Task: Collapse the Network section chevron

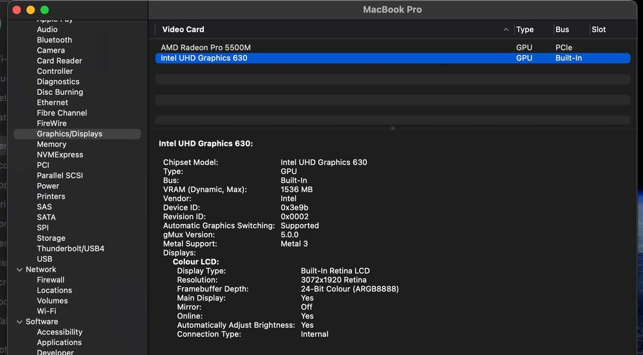Action: (x=19, y=270)
